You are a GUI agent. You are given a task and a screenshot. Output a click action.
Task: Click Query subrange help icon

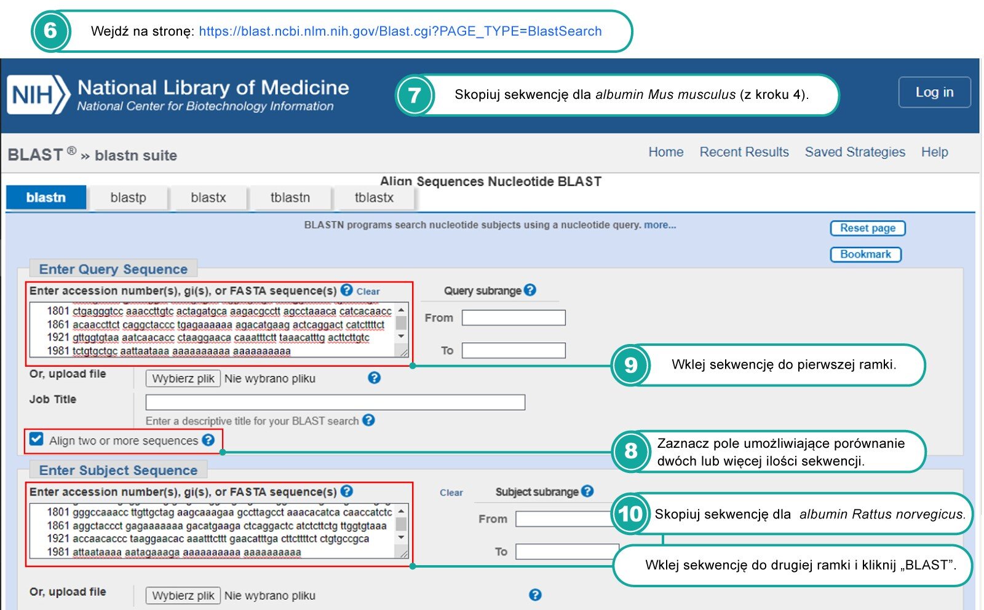(530, 290)
